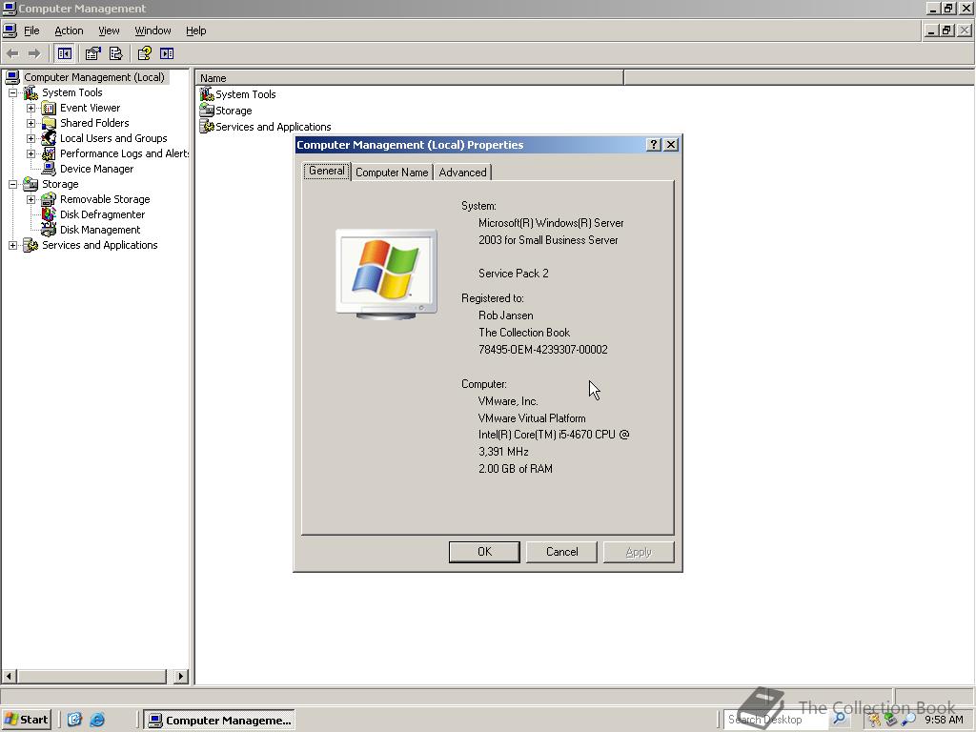The image size is (976, 732).
Task: Click left arrow of tree horizontal scrollbar
Action: [9, 676]
